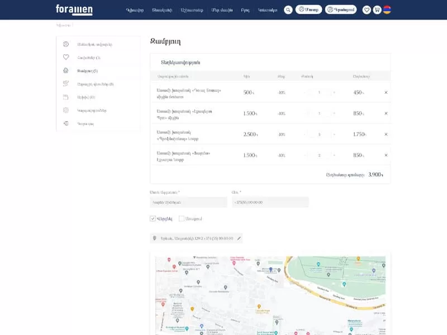The width and height of the screenshot is (447, 335).
Task: Change language via Armenian flag icon
Action: pyautogui.click(x=387, y=9)
